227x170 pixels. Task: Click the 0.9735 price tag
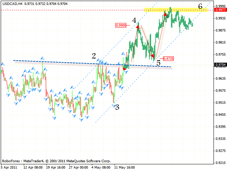168,59
